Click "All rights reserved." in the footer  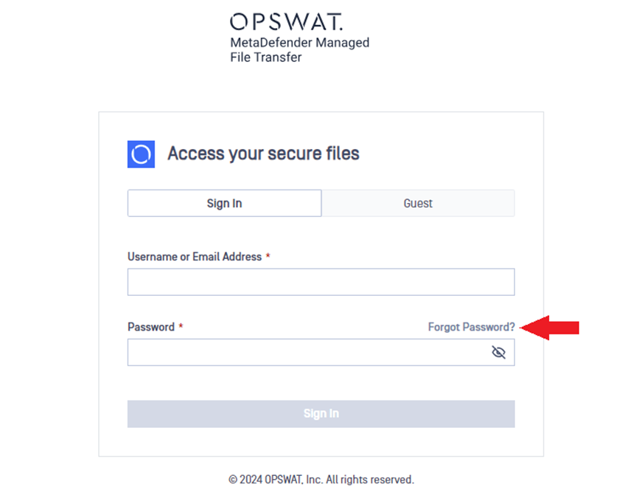click(370, 480)
